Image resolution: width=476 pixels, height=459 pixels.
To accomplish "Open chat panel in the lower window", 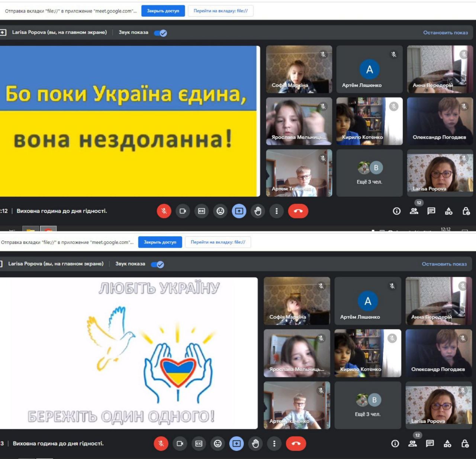I will tap(430, 443).
